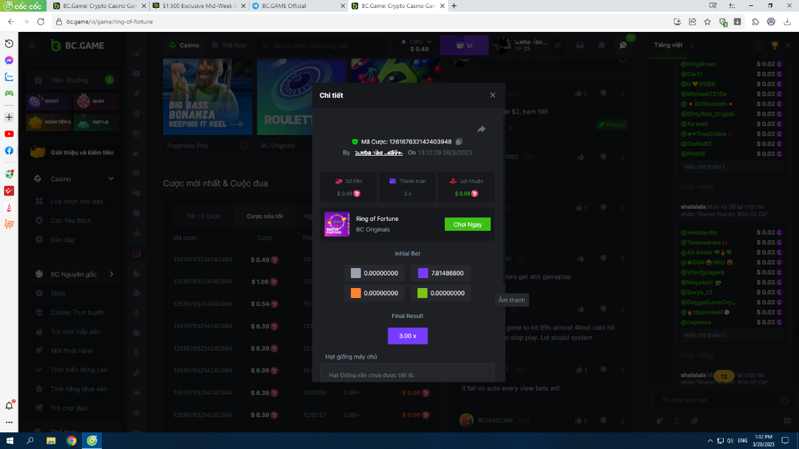The height and width of the screenshot is (449, 799).
Task: Open YouTube from the browser sidebar
Action: click(9, 134)
